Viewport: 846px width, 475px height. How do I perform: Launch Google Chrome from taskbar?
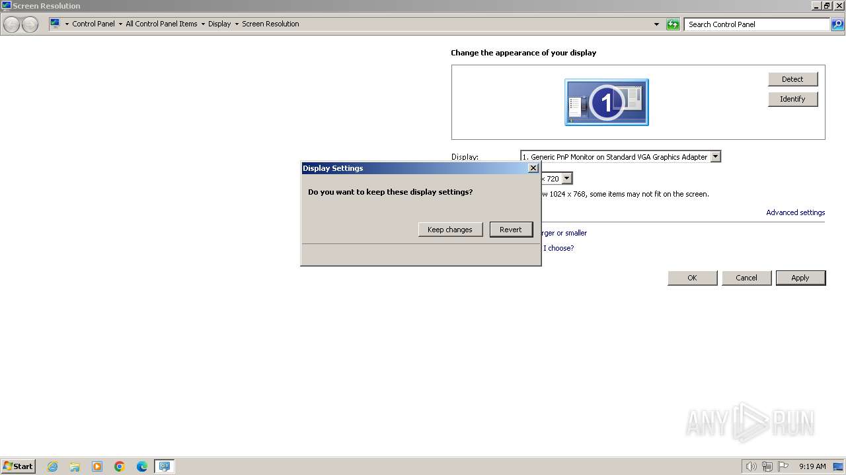click(120, 466)
